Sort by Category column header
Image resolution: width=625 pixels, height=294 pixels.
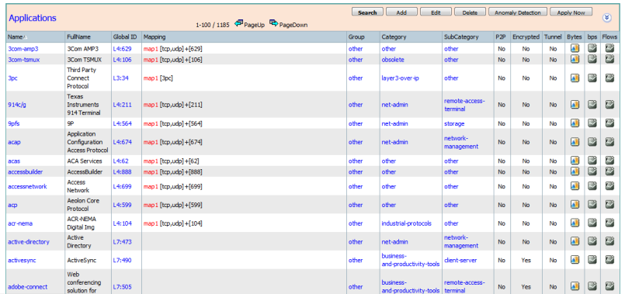point(394,36)
